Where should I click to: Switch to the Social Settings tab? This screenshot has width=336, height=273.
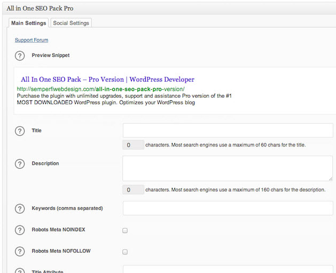click(x=72, y=23)
